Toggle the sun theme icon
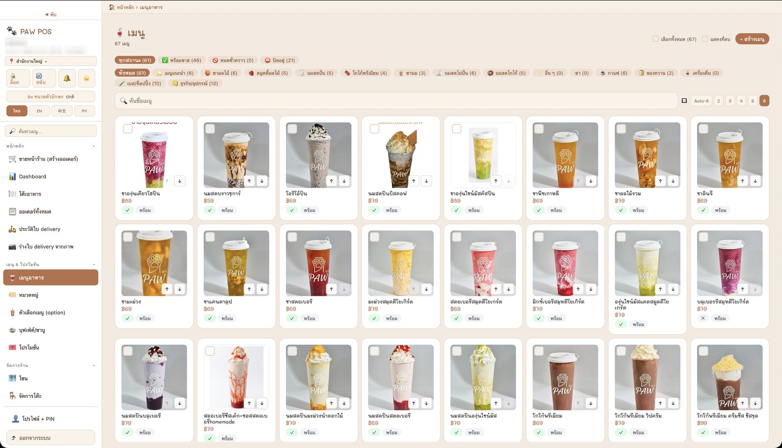 pos(87,78)
